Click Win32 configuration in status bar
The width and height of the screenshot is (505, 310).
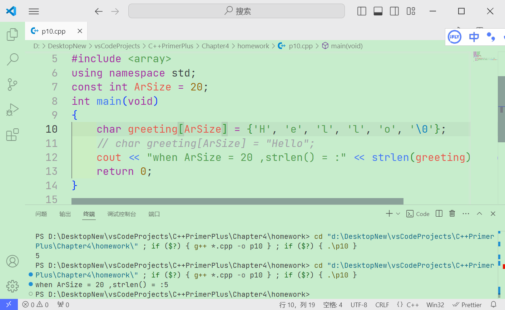pyautogui.click(x=435, y=305)
